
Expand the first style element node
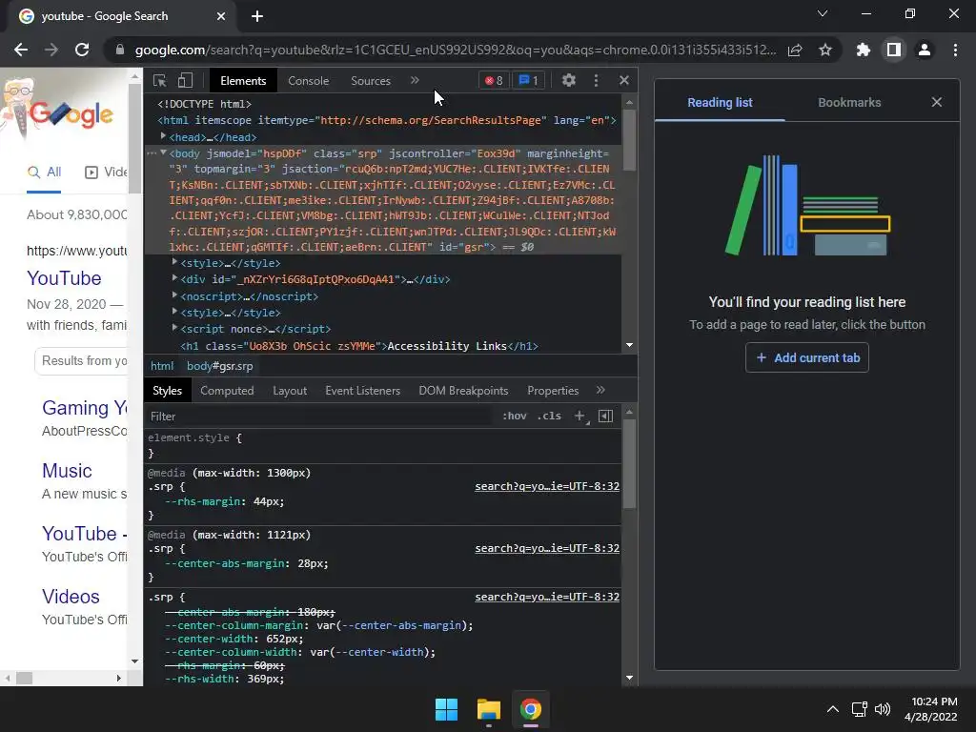pyautogui.click(x=175, y=262)
